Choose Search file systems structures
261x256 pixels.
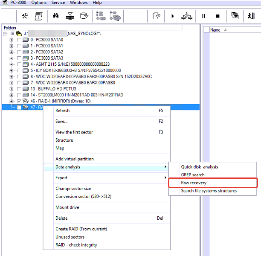[x=213, y=191]
